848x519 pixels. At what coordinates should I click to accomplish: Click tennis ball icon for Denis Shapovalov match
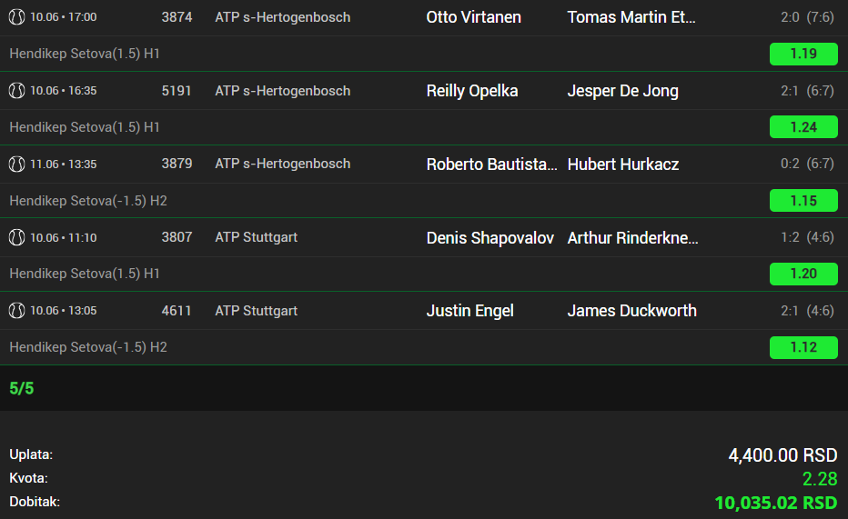[x=16, y=237]
